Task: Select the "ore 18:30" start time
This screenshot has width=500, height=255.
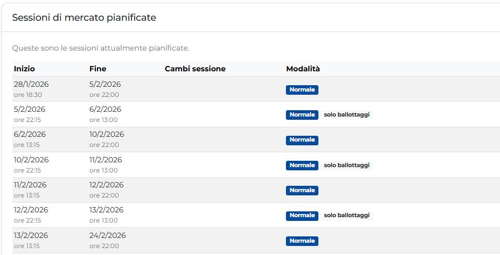Action: coord(28,95)
